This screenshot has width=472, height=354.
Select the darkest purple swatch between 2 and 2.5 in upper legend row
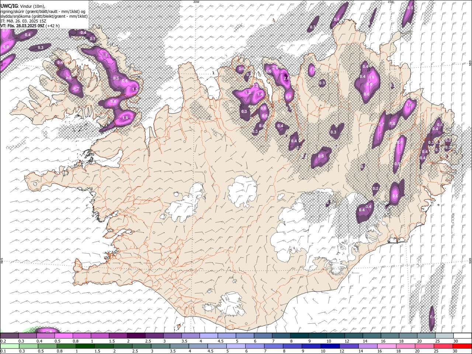(x=136, y=336)
